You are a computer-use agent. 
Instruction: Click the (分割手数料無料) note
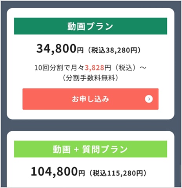click(x=91, y=78)
